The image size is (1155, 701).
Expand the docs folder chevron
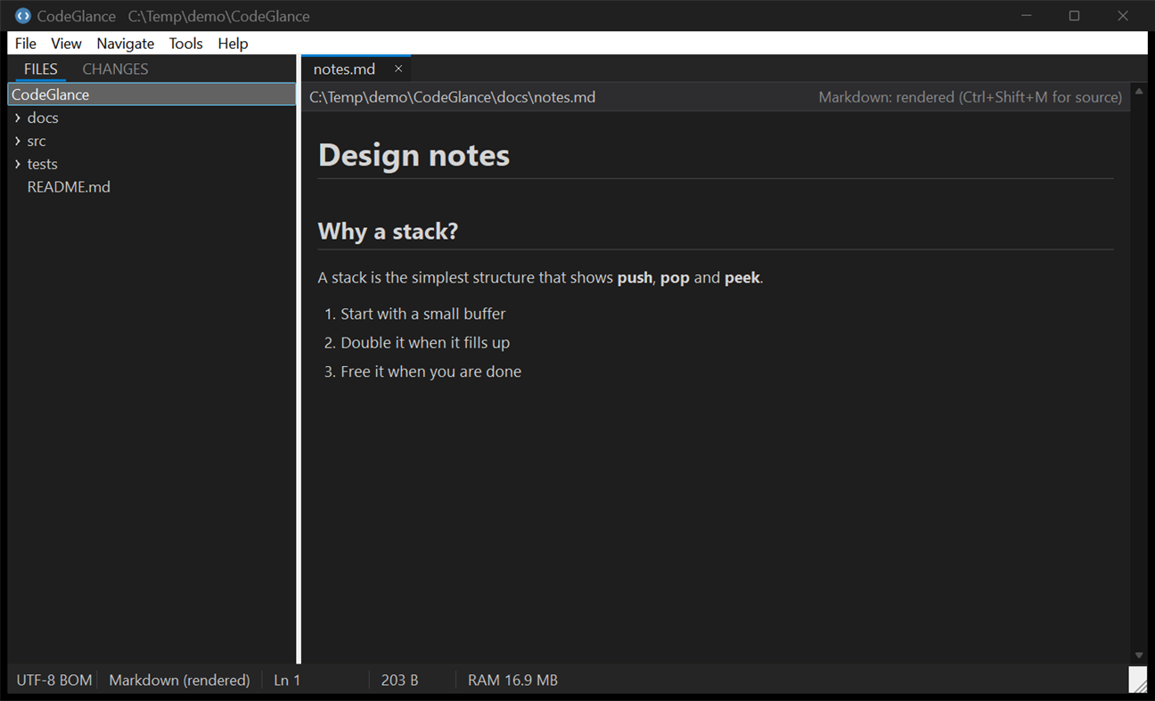[18, 118]
